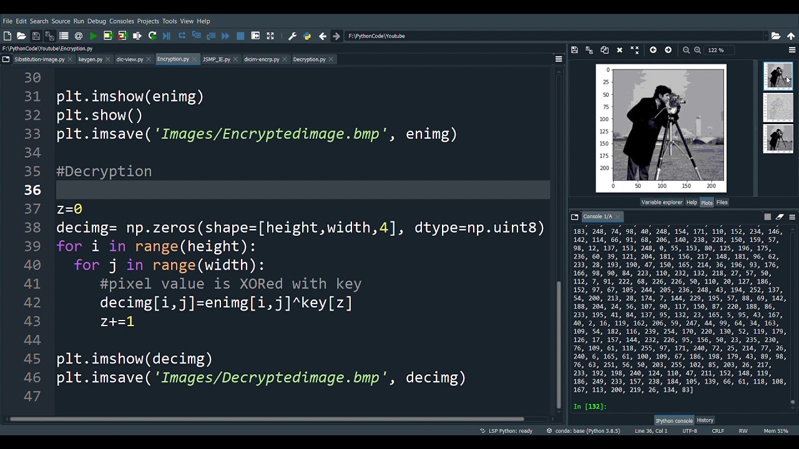The image size is (799, 449).
Task: Open the Run menu
Action: tap(79, 21)
